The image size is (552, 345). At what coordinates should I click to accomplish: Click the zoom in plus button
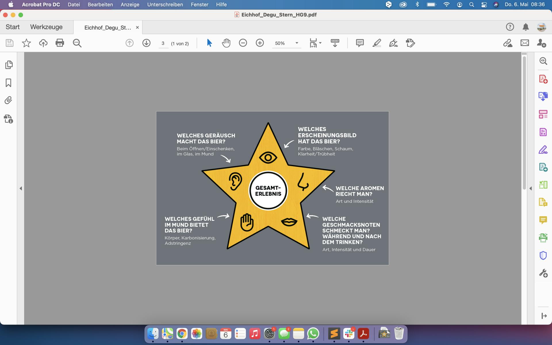(260, 43)
